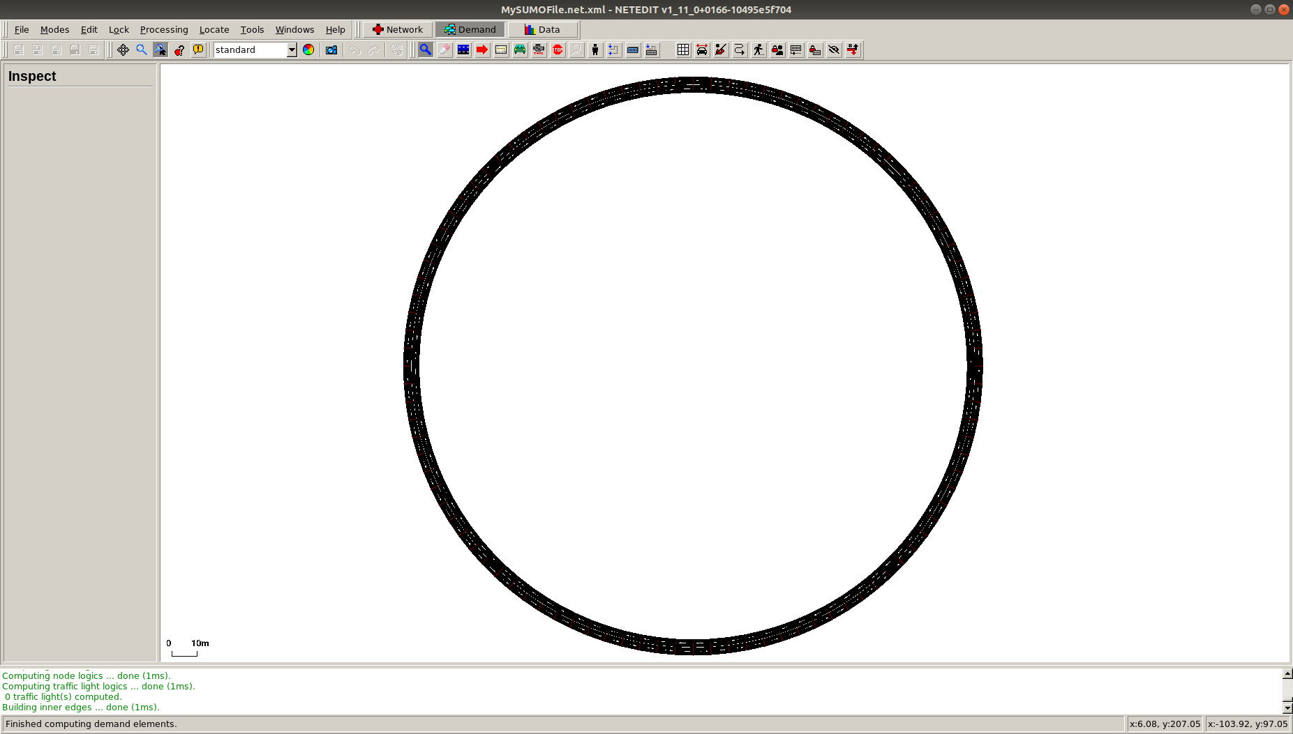
Task: Open the Modes menu
Action: click(x=54, y=29)
